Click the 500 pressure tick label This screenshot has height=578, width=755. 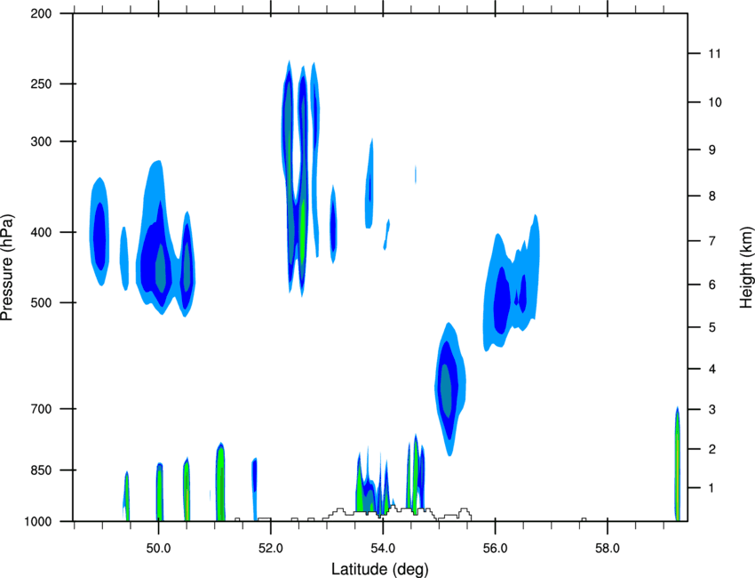pos(42,302)
